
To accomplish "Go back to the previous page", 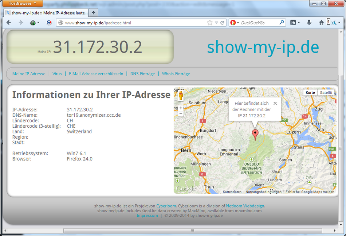I will [x=9, y=23].
